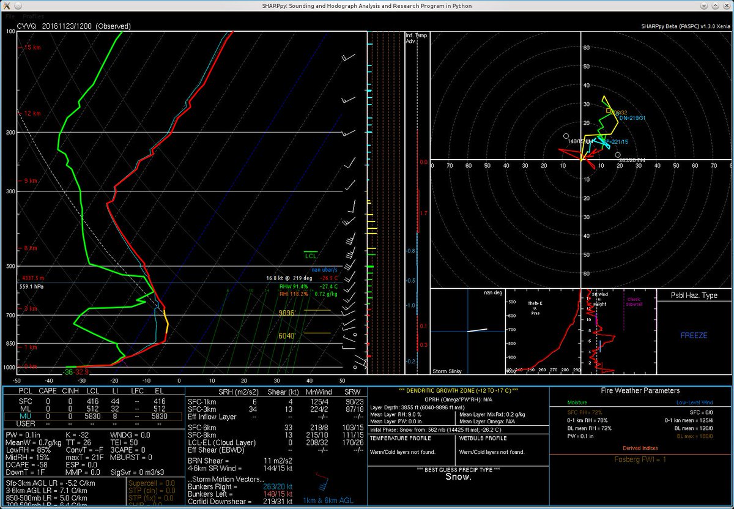Click the UP=221/15 hodograph label

tap(615, 141)
